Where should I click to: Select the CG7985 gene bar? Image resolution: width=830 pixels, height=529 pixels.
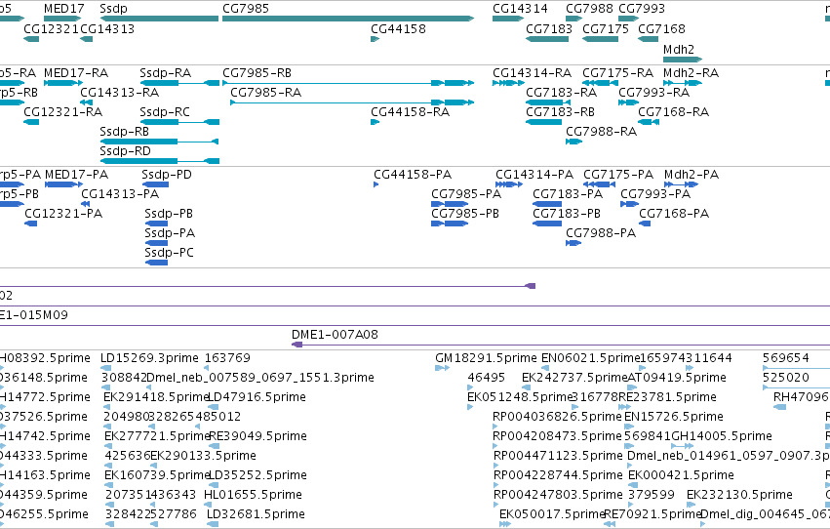tap(348, 20)
